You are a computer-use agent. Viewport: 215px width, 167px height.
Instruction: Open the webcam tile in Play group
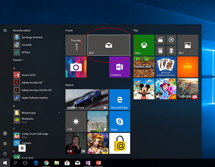(x=171, y=51)
